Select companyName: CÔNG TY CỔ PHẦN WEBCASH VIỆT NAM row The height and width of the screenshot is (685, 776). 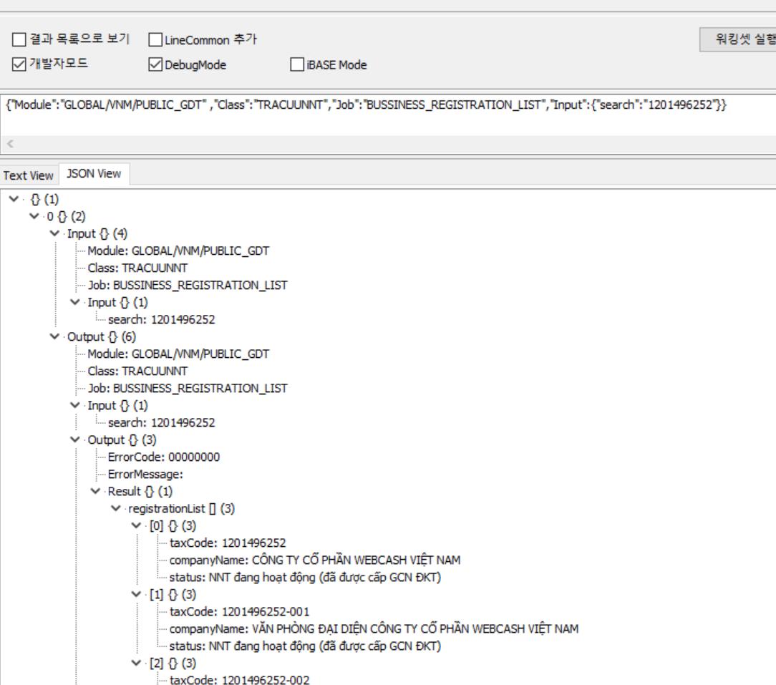click(x=315, y=560)
